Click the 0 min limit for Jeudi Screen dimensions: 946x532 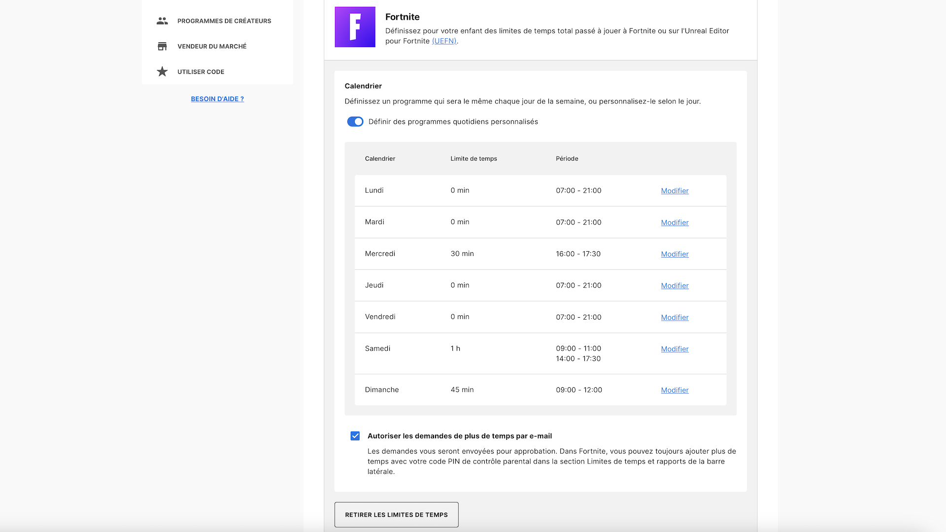460,285
